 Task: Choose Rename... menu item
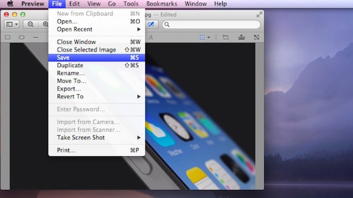coord(97,73)
